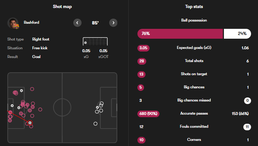Click the ball inside the goal net diagram
The width and height of the screenshot is (258, 146).
(x=85, y=43)
